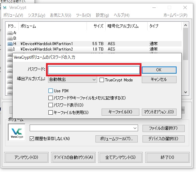Open the 設定(g) menu

tap(102, 15)
